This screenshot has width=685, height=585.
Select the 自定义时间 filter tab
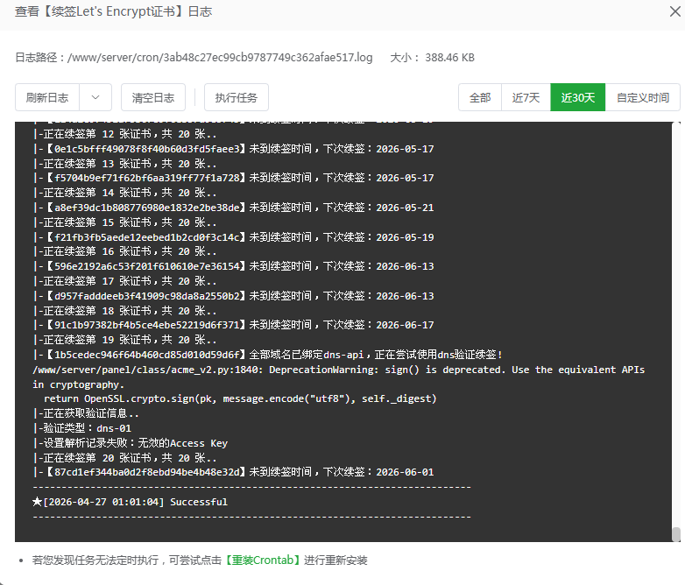coord(643,97)
